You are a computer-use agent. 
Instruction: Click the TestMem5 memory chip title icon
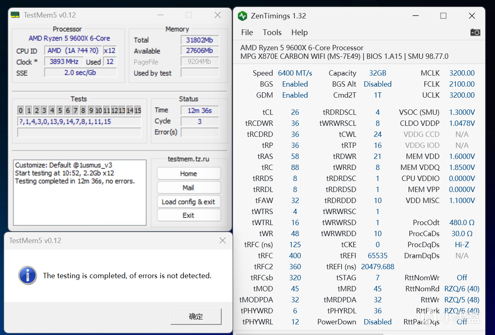click(15, 15)
